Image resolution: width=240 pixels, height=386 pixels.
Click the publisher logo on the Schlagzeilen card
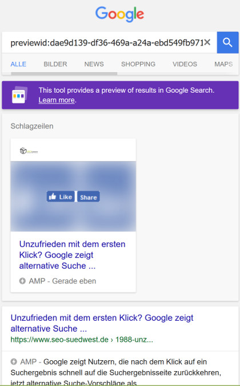pyautogui.click(x=29, y=151)
